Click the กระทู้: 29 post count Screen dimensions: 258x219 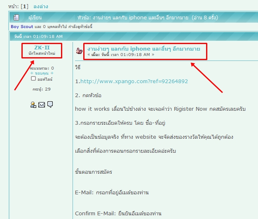coord(42,89)
